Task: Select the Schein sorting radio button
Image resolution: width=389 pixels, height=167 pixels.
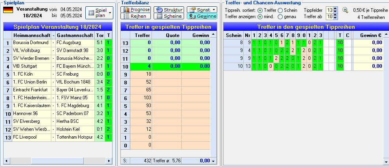Action: coord(280,10)
